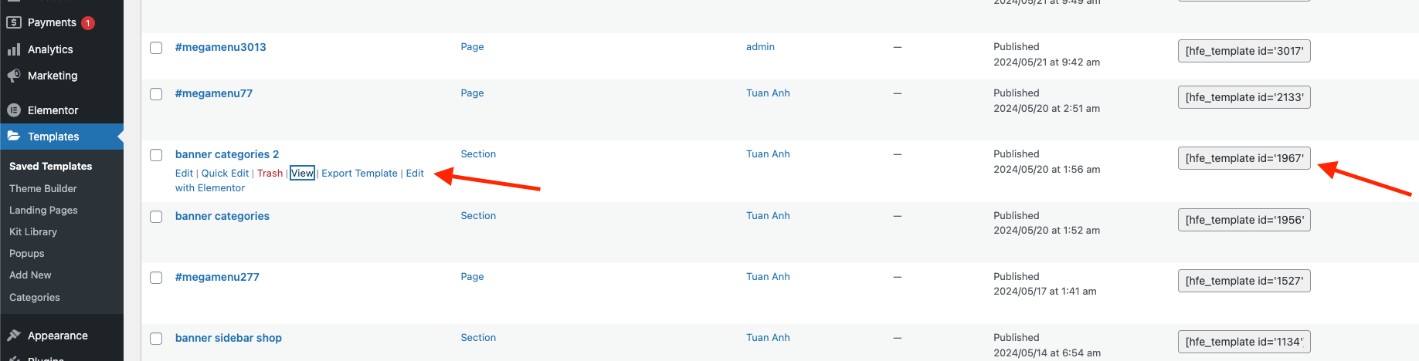The width and height of the screenshot is (1419, 361).
Task: Click Quick Edit for banner categories 2
Action: 225,174
